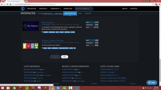Go to the Previous page button
This screenshot has width=161, height=90.
click(55, 57)
